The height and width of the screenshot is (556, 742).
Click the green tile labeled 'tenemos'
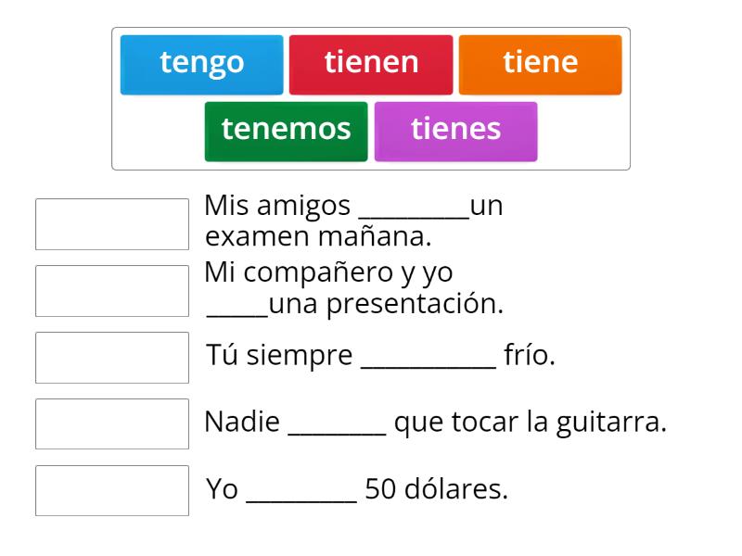pyautogui.click(x=285, y=130)
